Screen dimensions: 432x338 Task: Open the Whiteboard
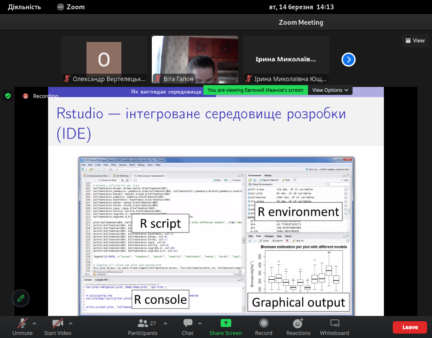[x=334, y=327]
